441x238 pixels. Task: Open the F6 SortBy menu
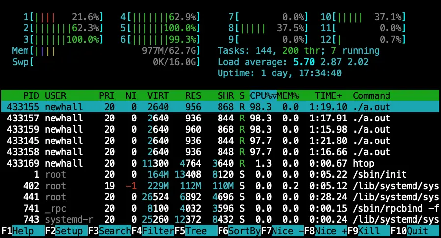[x=239, y=231]
